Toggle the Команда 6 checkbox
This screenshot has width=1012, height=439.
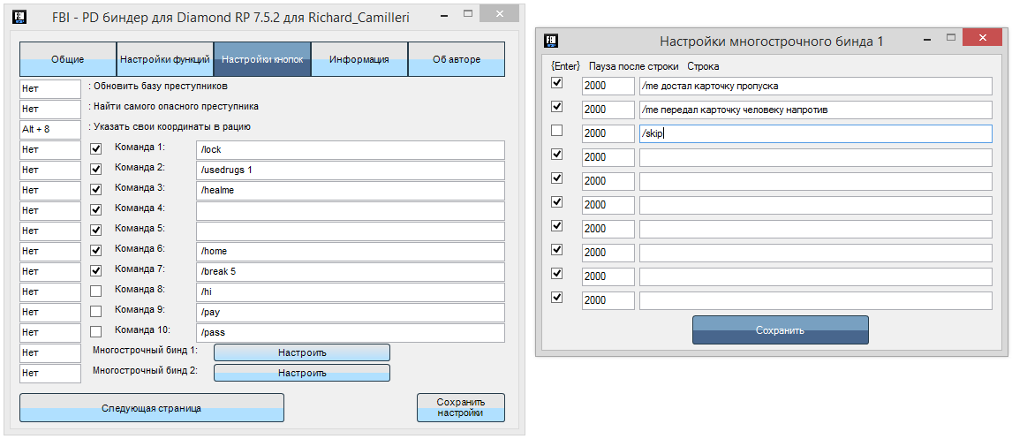pos(95,251)
